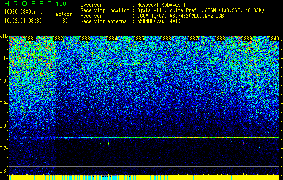Click the meteor echo spike below 0839
The width and height of the screenshot is (283, 180).
pos(243,143)
